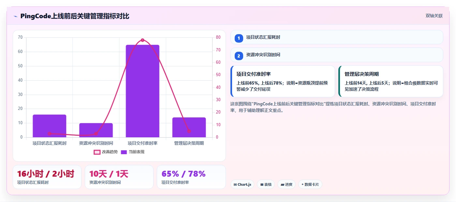This screenshot has width=456, height=202.
Task: Click the 进度 tag
Action: (x=287, y=184)
